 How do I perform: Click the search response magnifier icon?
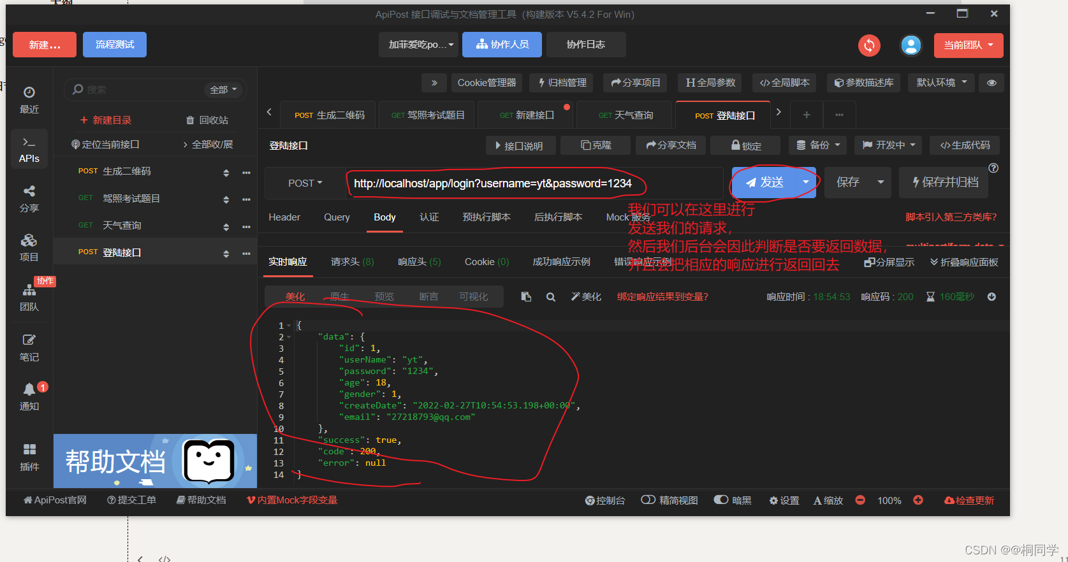pos(551,297)
